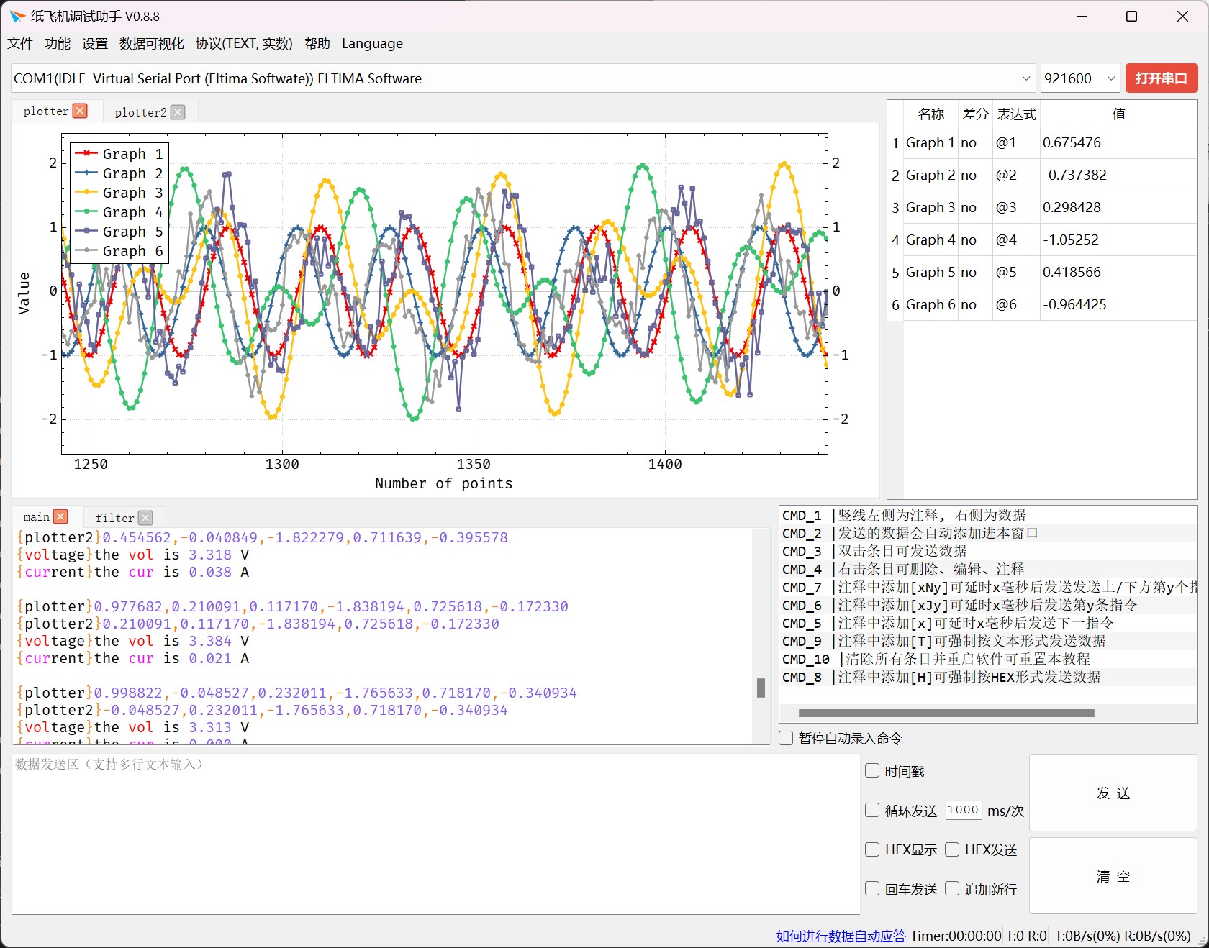Click the @2 expression cell
Screen dimensions: 1209x948
pos(1016,175)
